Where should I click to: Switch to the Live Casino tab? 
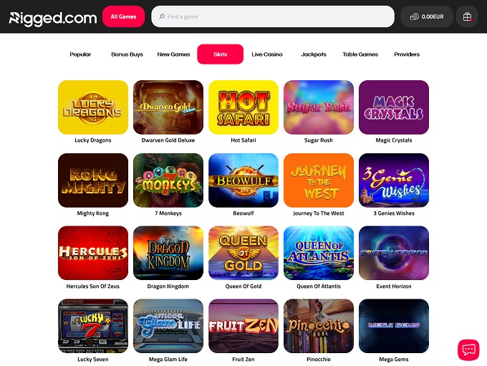pyautogui.click(x=267, y=54)
